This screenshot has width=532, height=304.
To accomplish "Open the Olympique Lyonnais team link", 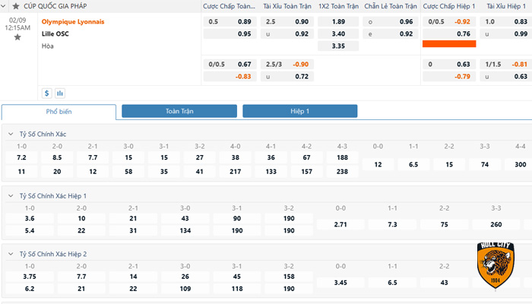I will click(73, 22).
